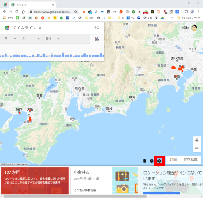Open the Google account avatar on map
This screenshot has width=203, height=198.
click(x=194, y=28)
